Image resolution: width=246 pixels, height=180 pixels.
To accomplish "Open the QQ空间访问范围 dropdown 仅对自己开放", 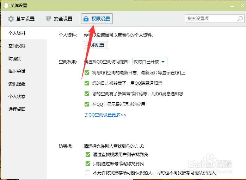I will click(150, 62).
